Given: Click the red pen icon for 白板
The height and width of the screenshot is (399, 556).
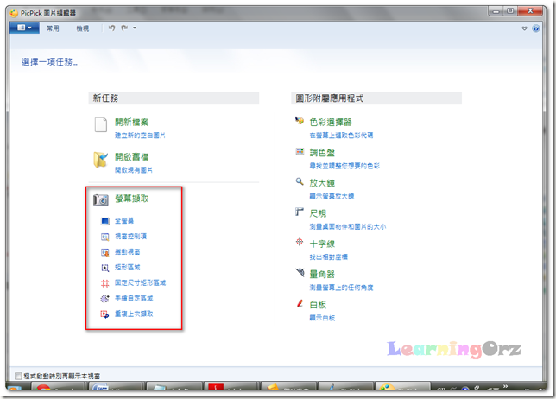Looking at the screenshot, I should (x=300, y=303).
